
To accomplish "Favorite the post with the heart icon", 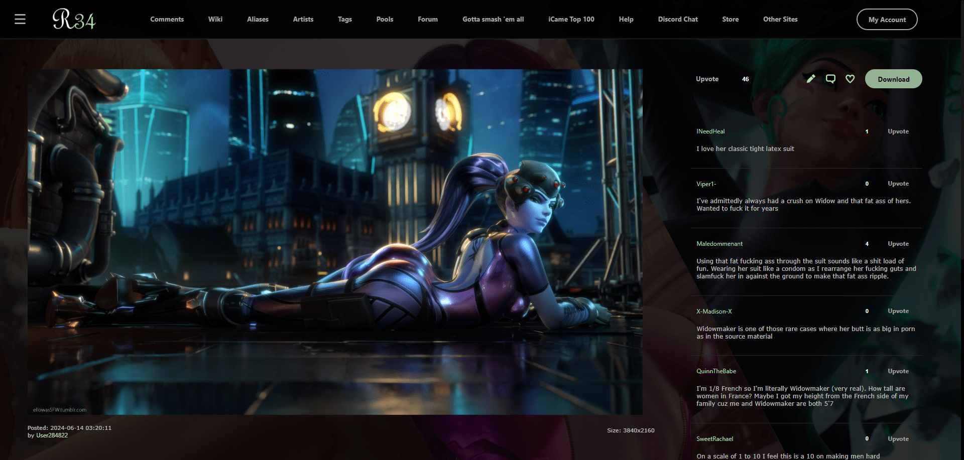I will tap(850, 79).
